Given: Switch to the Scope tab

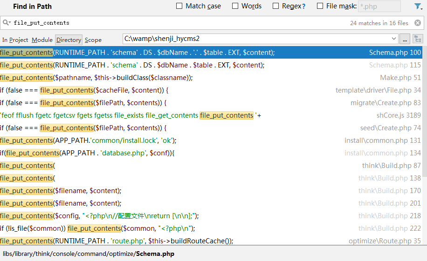Looking at the screenshot, I should click(x=93, y=40).
